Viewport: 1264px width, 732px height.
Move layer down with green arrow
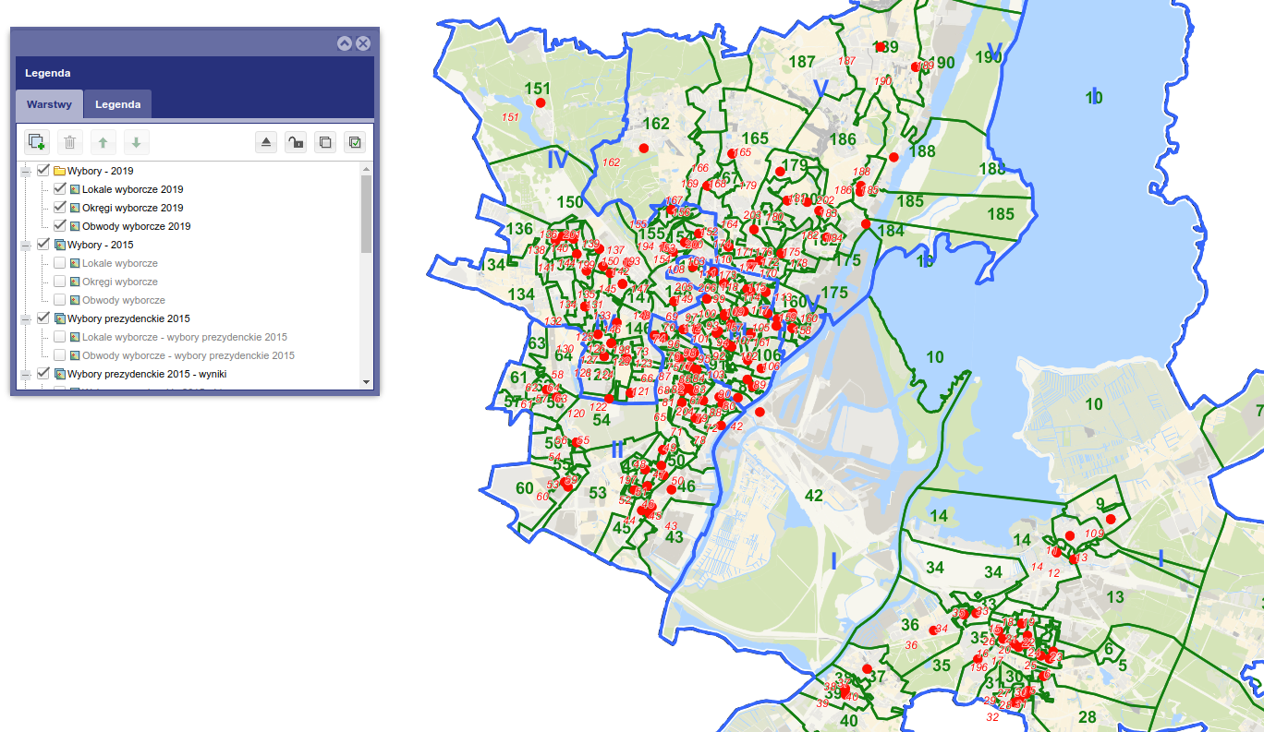136,142
